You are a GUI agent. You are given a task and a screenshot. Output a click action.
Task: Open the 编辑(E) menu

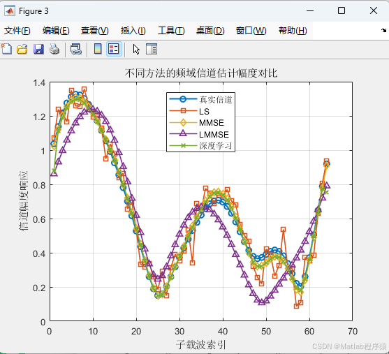(56, 31)
